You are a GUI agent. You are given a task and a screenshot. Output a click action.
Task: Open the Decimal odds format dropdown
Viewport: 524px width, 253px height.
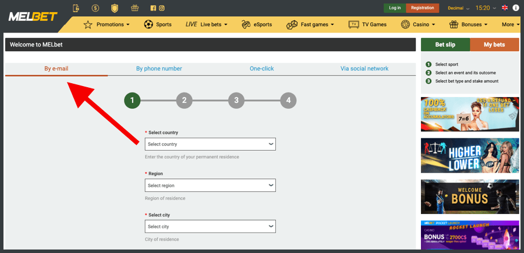coord(458,8)
